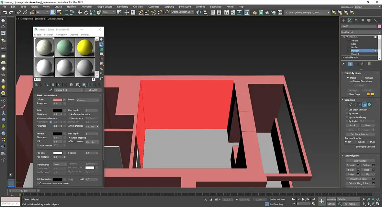Open the Rendering menu
This screenshot has width=382, height=207.
pos(122,6)
